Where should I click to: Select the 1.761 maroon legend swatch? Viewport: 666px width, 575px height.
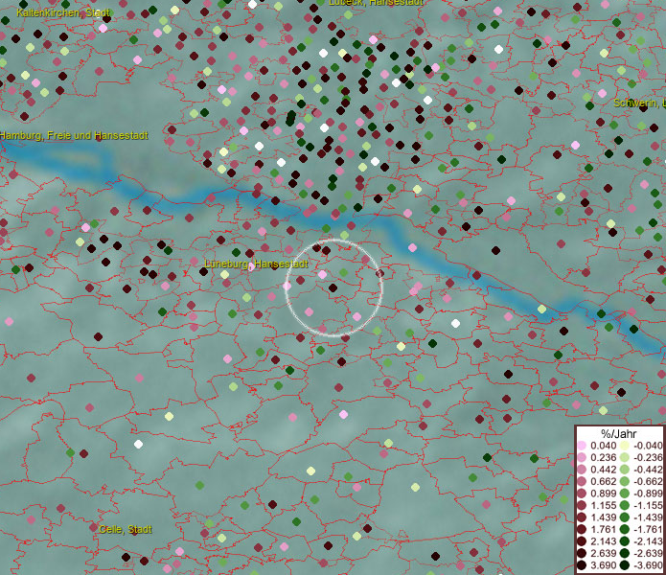click(x=582, y=530)
